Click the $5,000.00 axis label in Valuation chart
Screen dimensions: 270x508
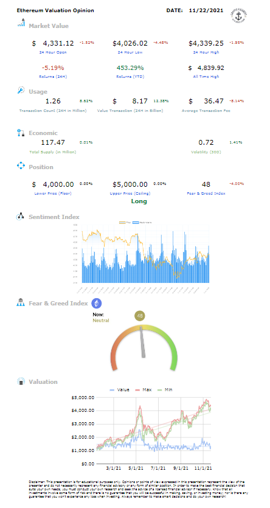click(x=83, y=397)
